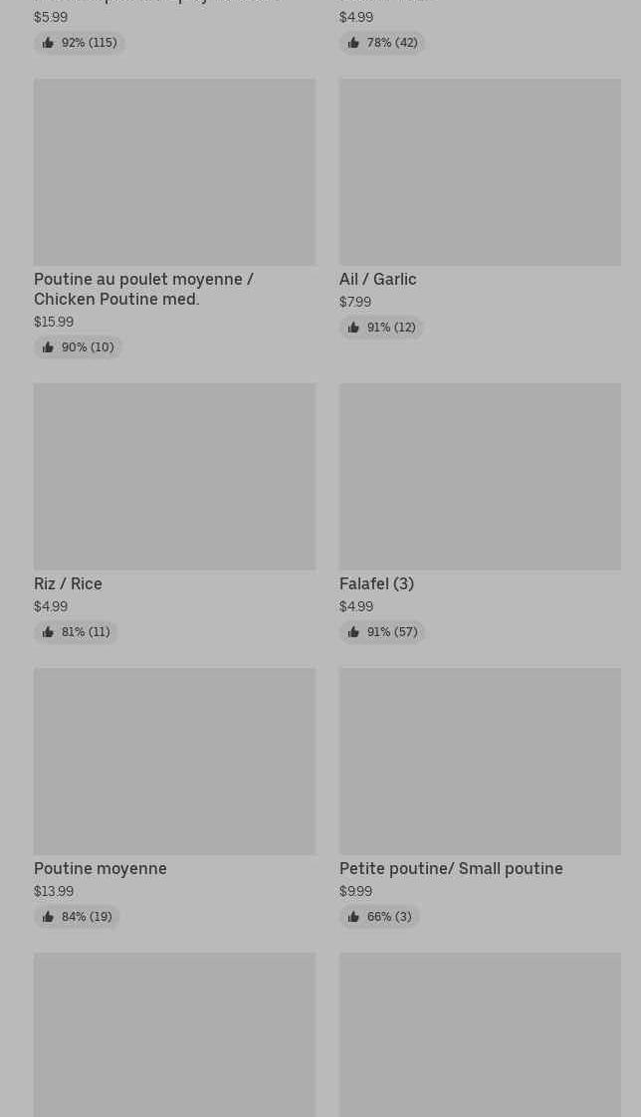Click the thumbs-up icon beside 92% (115)
The width and height of the screenshot is (641, 1117).
tap(48, 43)
